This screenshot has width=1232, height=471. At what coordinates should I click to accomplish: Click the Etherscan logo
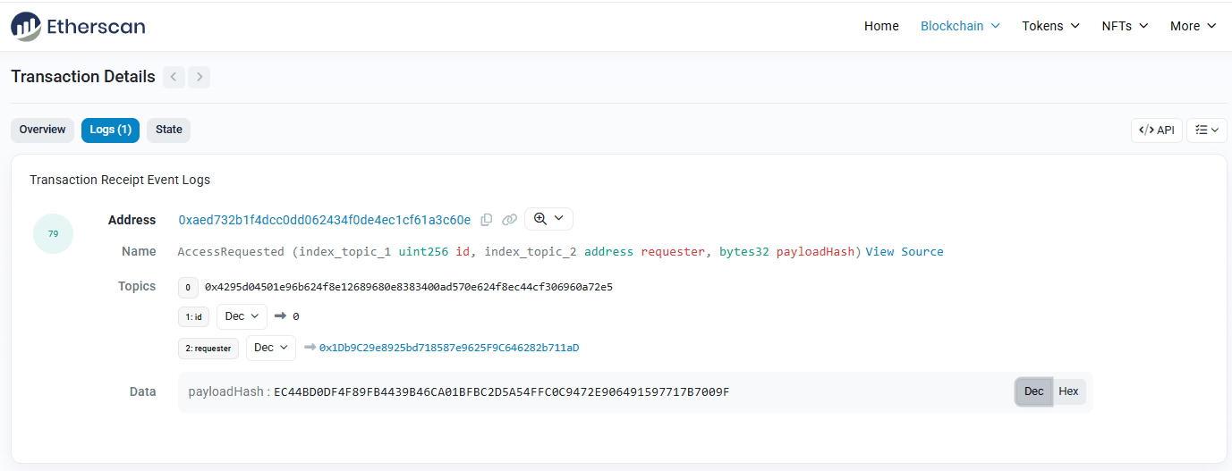pos(78,27)
